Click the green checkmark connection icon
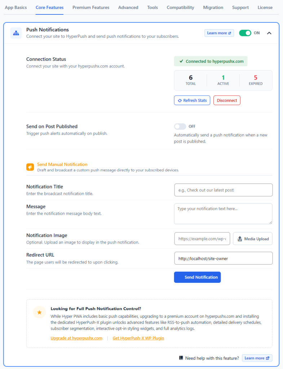The width and height of the screenshot is (283, 369). 181,61
